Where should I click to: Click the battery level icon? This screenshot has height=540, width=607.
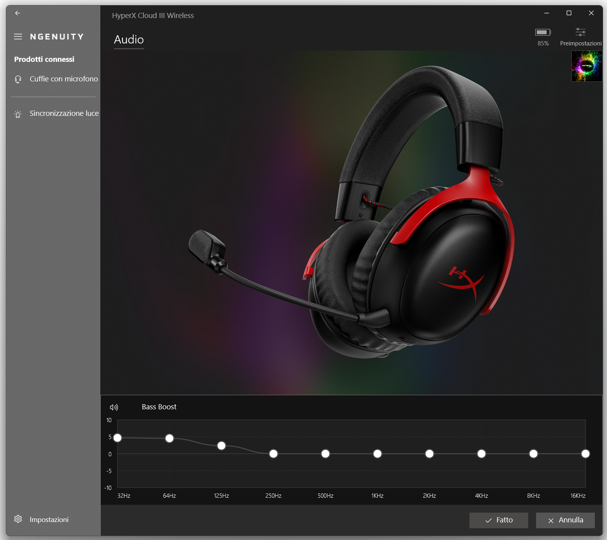(x=543, y=32)
